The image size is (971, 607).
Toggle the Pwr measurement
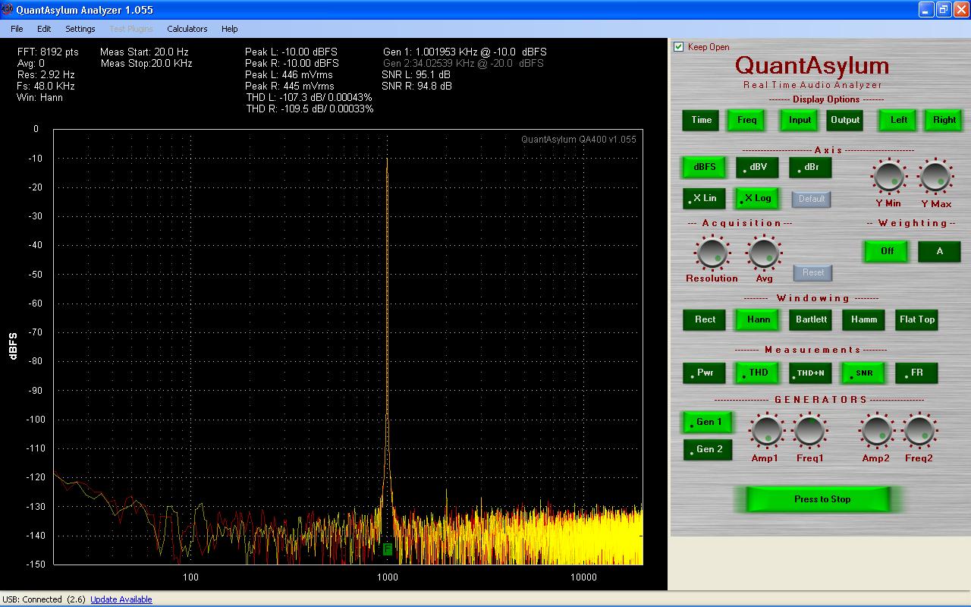click(x=704, y=373)
